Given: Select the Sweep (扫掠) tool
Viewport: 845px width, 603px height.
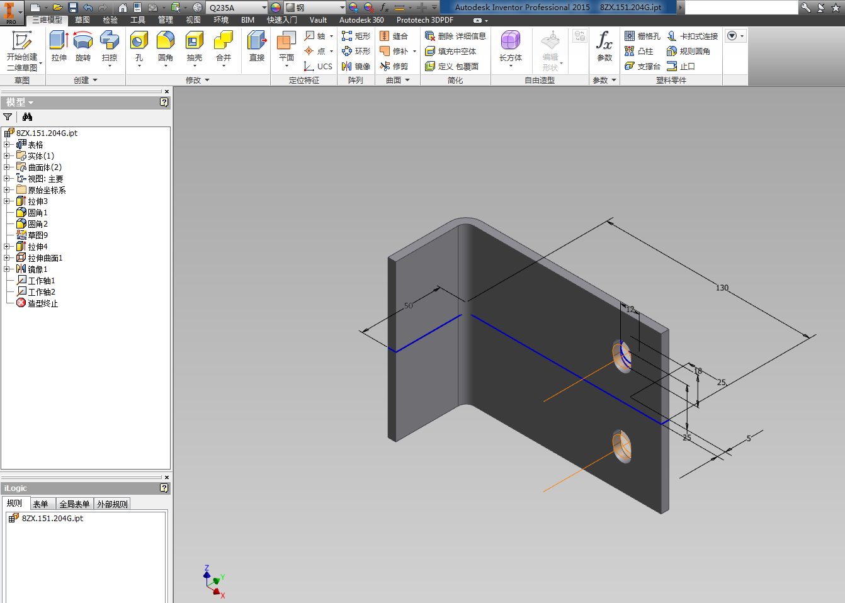Looking at the screenshot, I should [x=110, y=48].
